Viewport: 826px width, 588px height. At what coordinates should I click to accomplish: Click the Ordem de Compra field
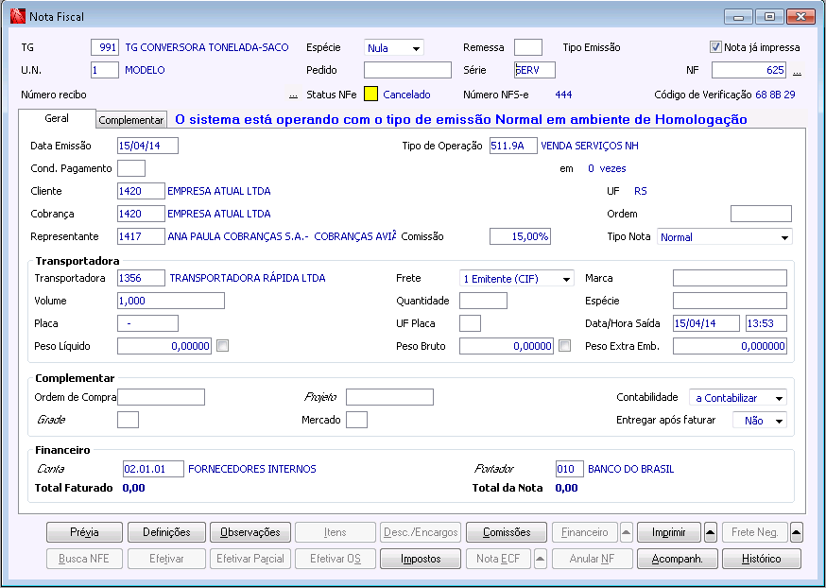click(x=161, y=397)
